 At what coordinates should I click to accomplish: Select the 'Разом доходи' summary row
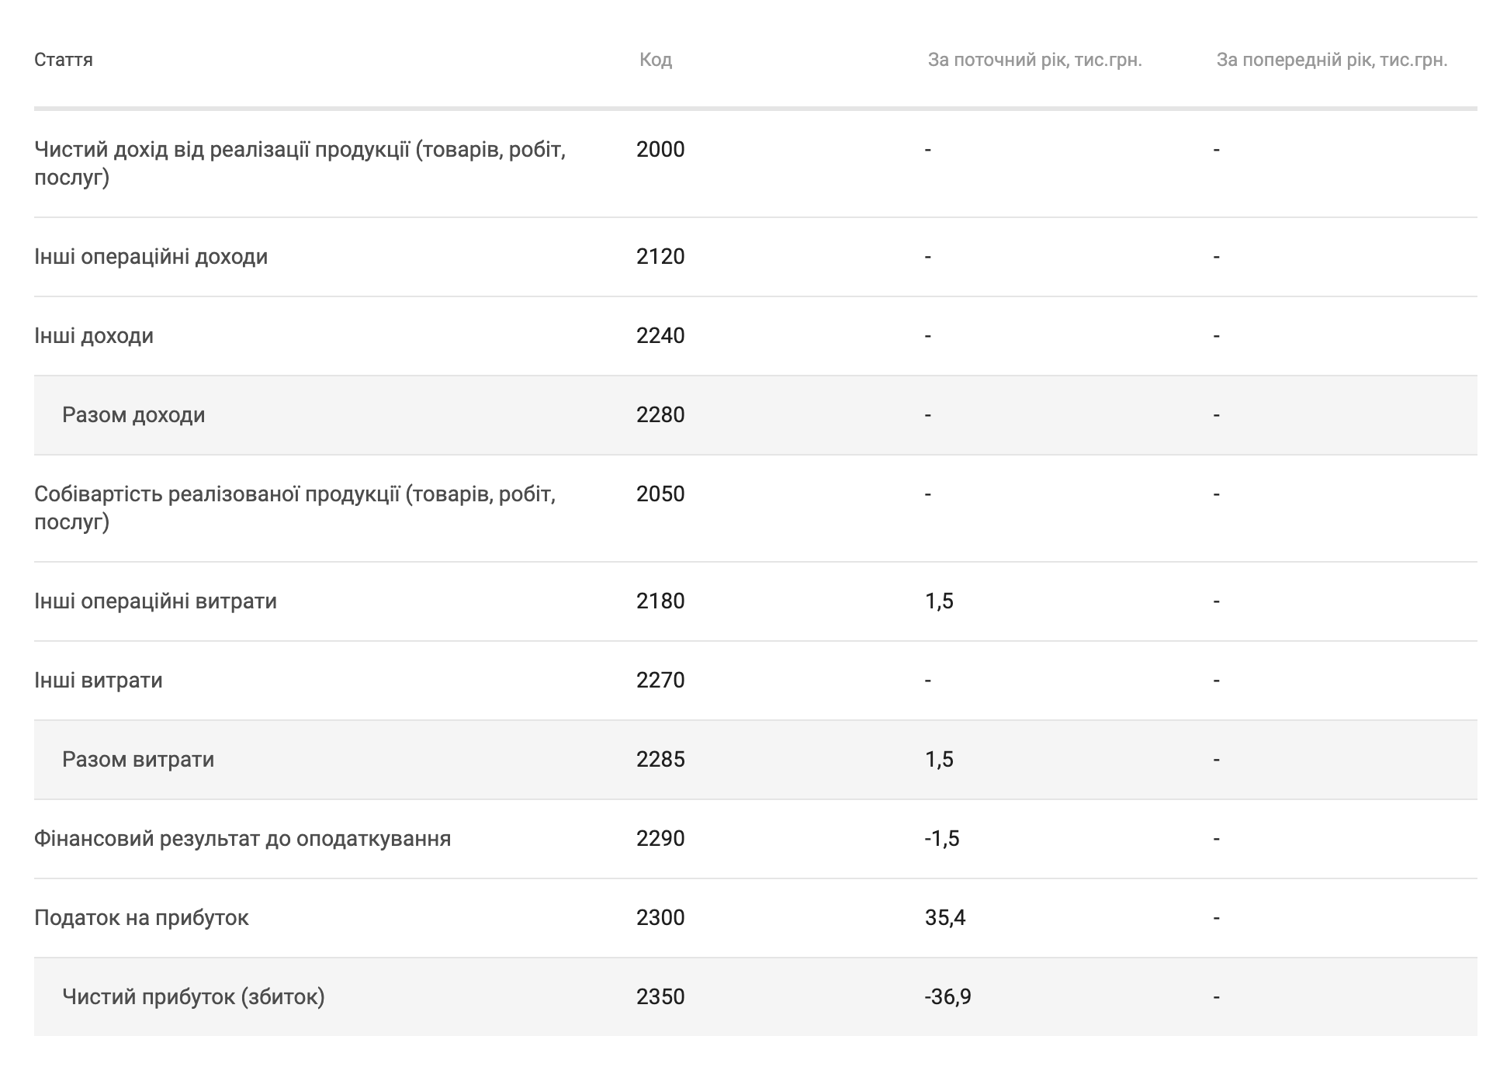coord(756,415)
